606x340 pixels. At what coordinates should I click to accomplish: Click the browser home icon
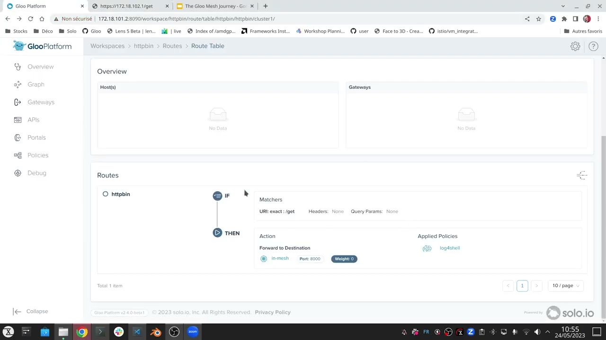42,19
